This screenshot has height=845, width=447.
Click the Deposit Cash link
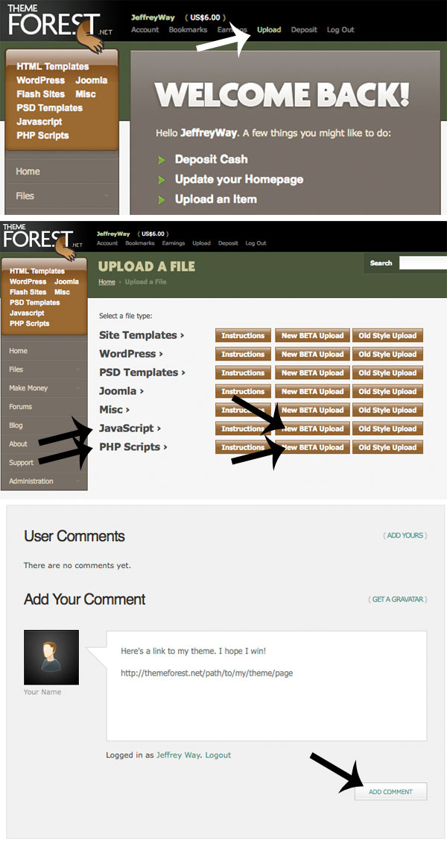coord(212,160)
